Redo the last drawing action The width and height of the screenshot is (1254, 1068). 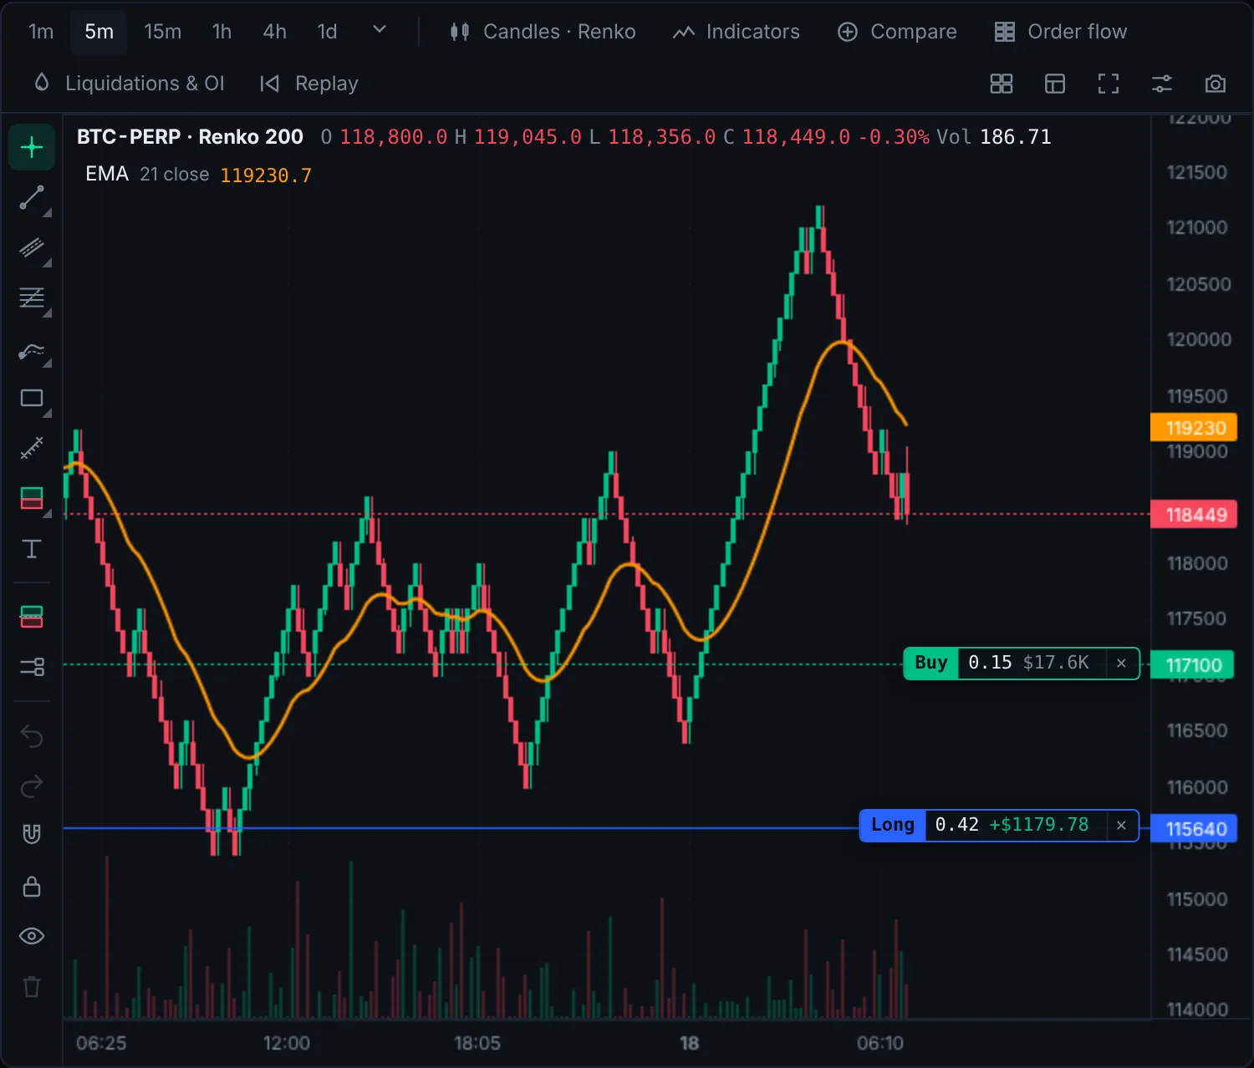pos(32,786)
